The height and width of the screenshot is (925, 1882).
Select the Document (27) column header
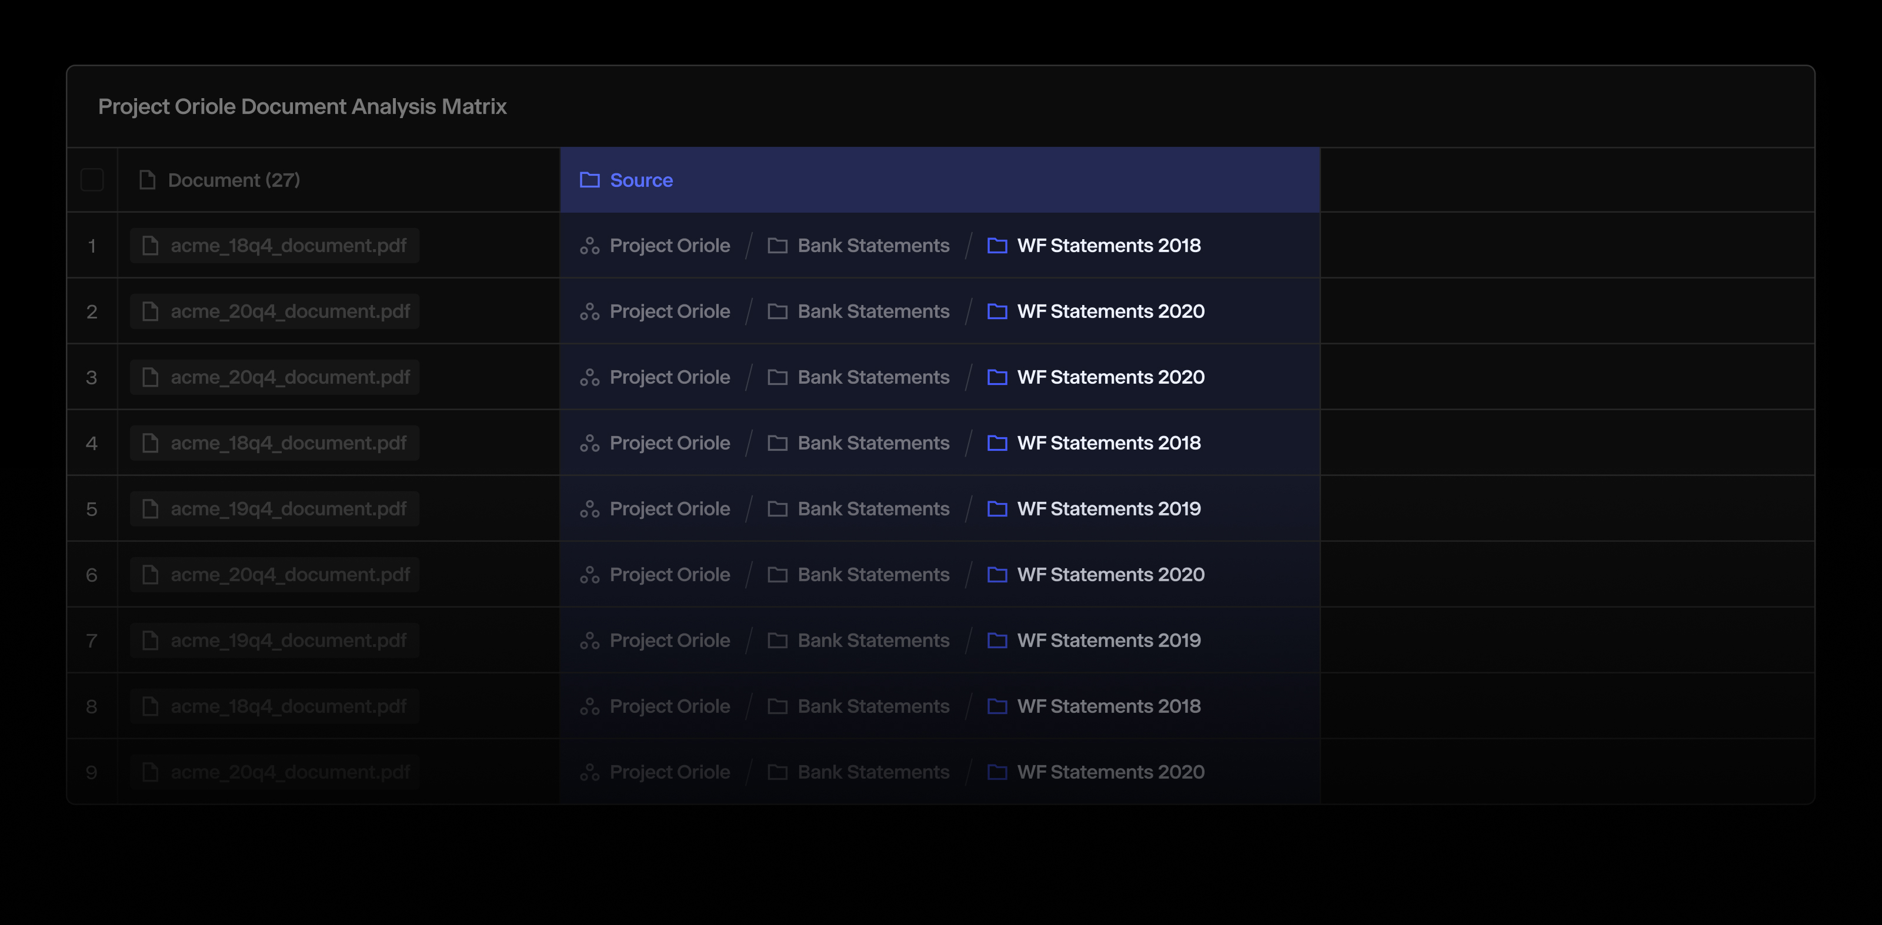(234, 180)
